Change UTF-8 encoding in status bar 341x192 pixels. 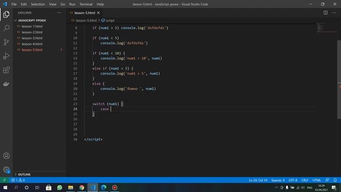(x=293, y=180)
